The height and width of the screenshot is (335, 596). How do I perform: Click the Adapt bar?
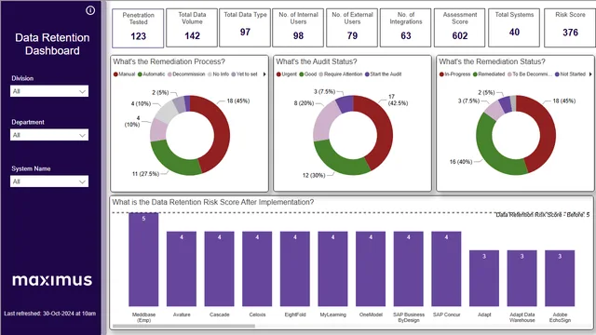tap(484, 278)
